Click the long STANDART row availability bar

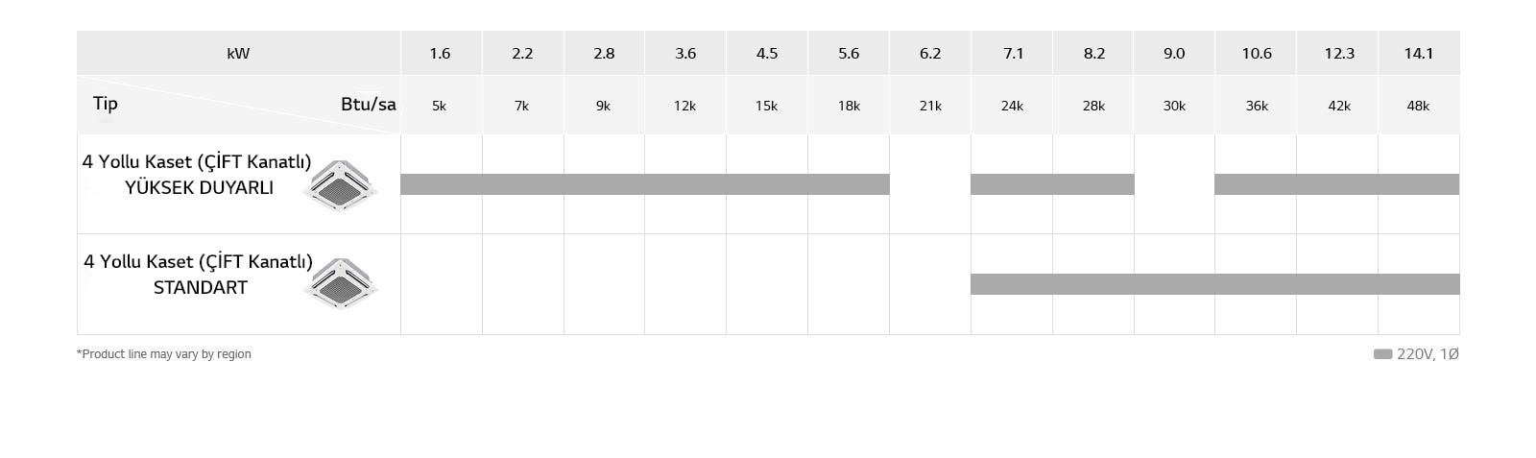[1214, 284]
